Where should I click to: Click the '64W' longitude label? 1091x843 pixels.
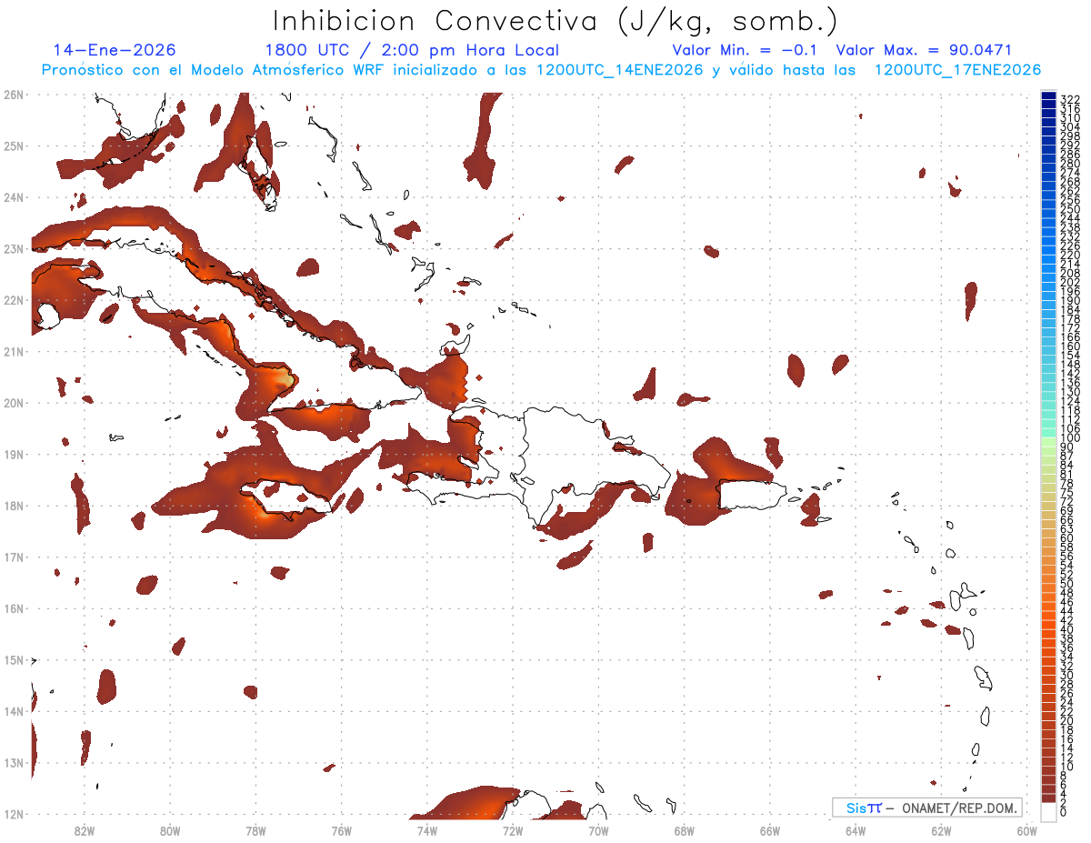click(x=856, y=829)
